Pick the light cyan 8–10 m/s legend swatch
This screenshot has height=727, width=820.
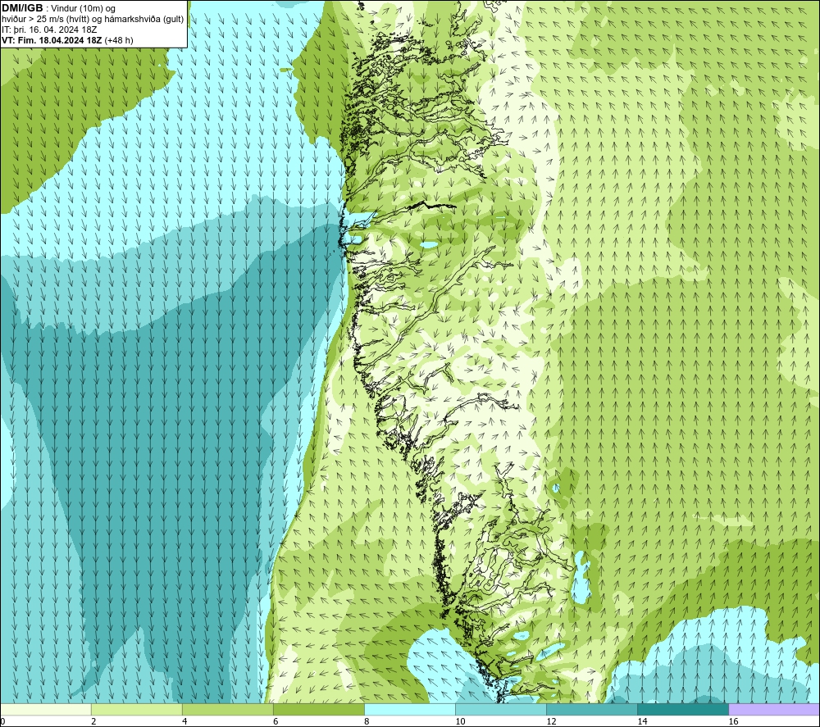pos(409,709)
